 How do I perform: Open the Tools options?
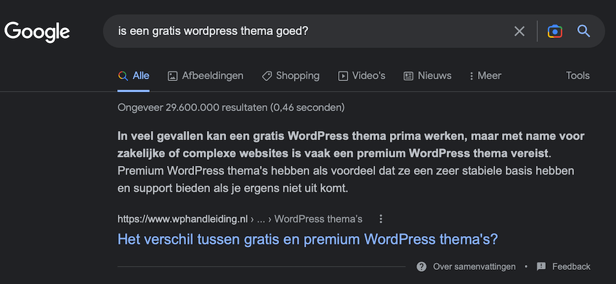pos(578,76)
